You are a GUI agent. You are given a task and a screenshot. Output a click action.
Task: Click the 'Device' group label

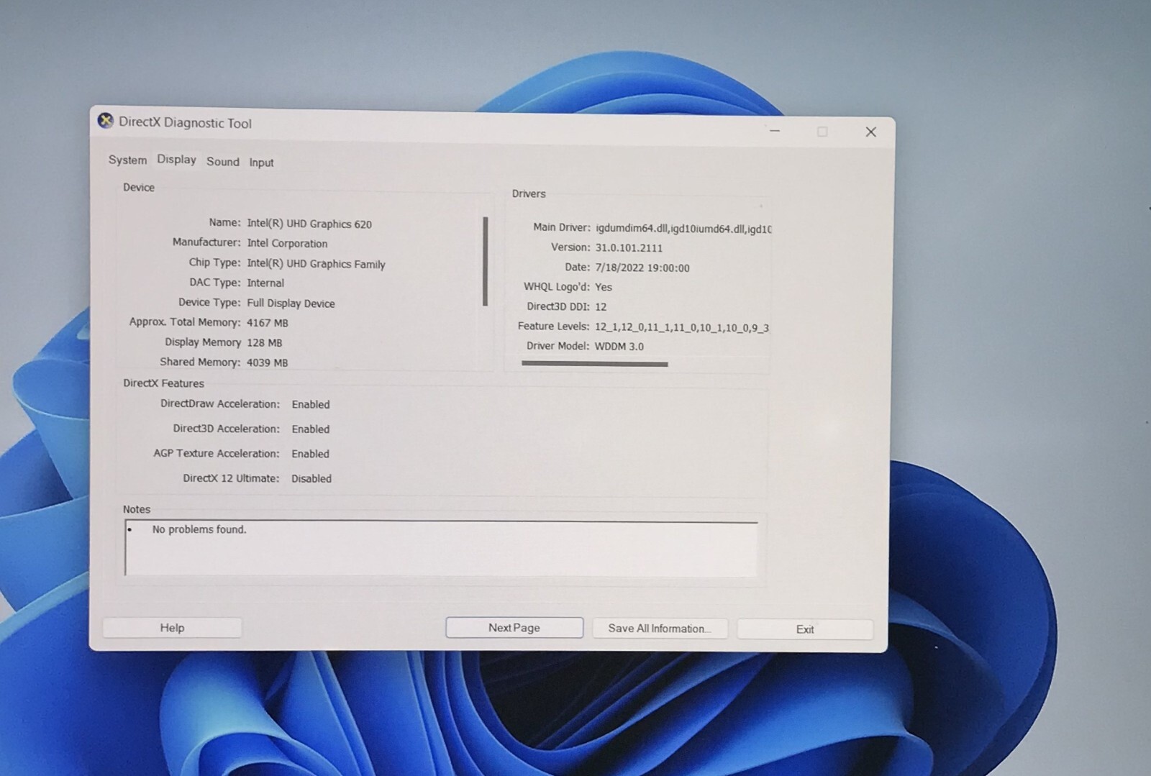[139, 187]
